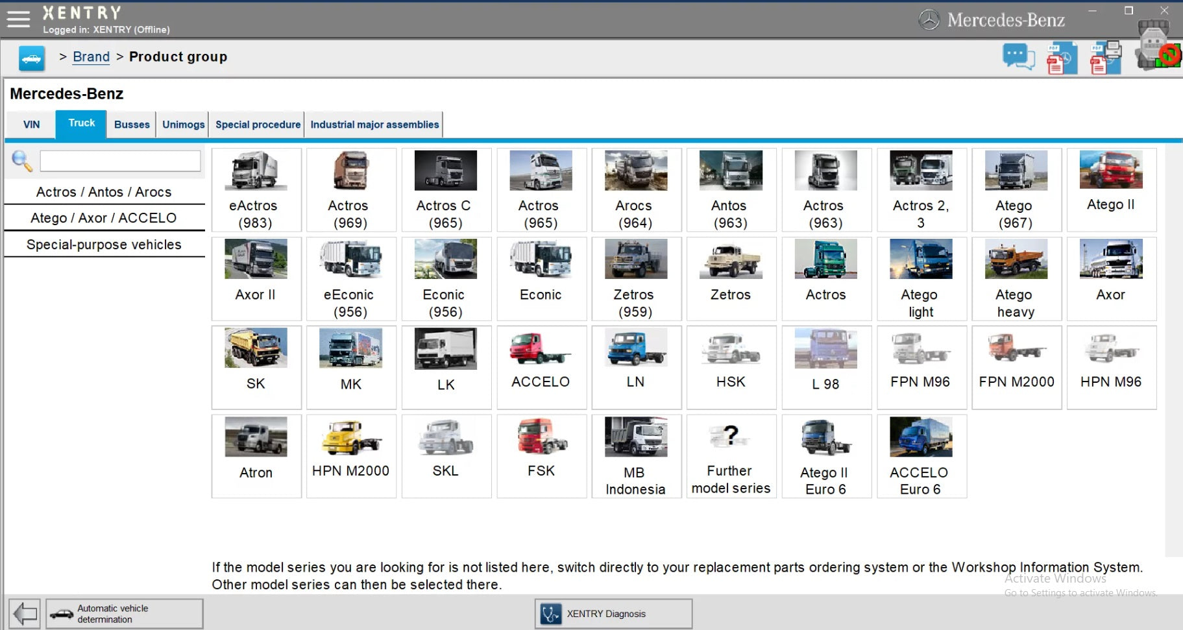
Task: Click the Brand breadcrumb link
Action: 91,57
